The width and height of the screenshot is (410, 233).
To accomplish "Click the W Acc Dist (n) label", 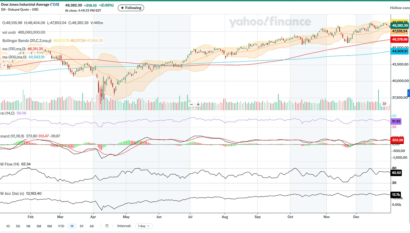I will (12, 193).
